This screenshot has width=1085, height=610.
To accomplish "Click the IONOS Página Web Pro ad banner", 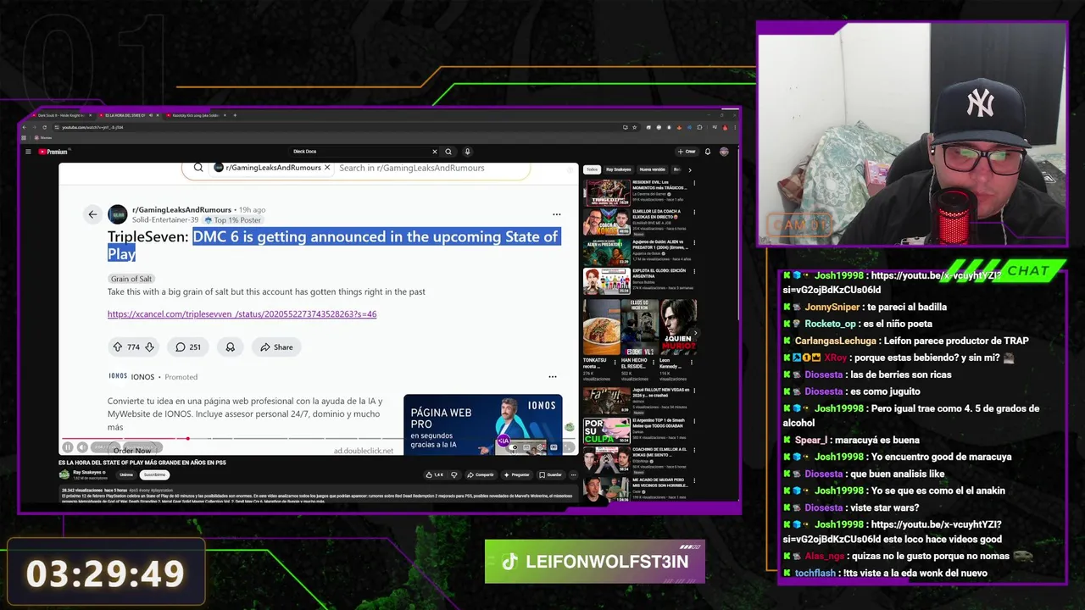I will pos(482,424).
